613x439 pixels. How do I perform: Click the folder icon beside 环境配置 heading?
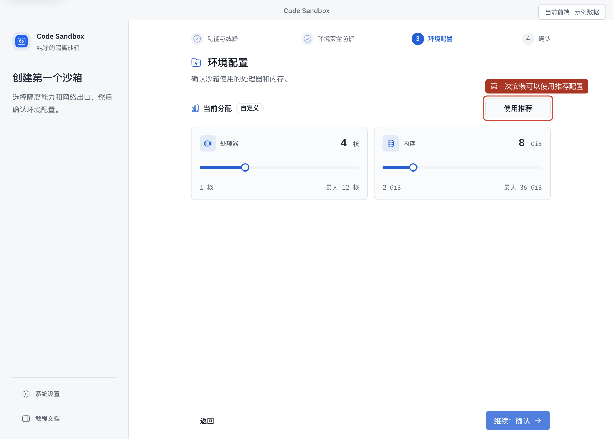pyautogui.click(x=196, y=62)
